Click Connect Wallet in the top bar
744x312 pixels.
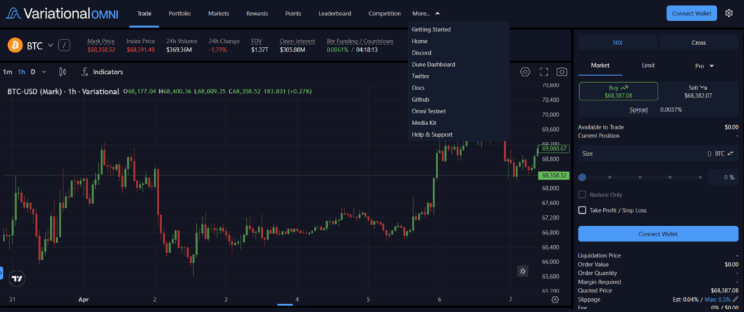[x=692, y=13]
